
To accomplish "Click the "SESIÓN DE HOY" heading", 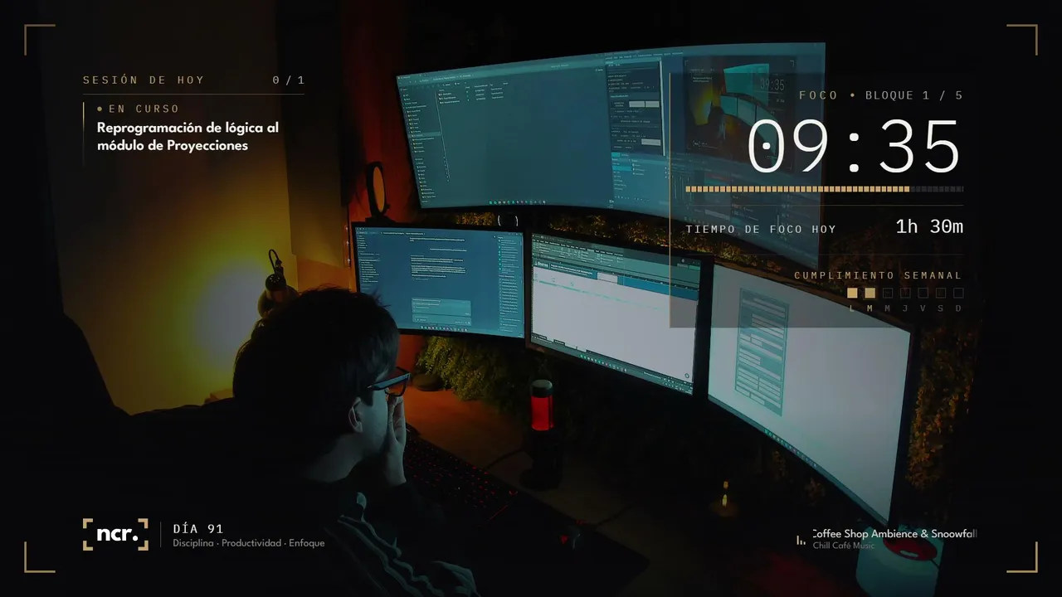I will pos(144,80).
